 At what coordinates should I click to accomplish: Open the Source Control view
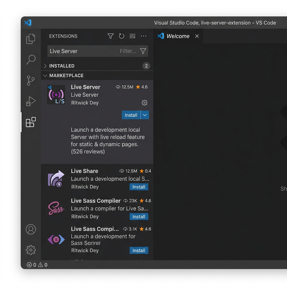[31, 80]
